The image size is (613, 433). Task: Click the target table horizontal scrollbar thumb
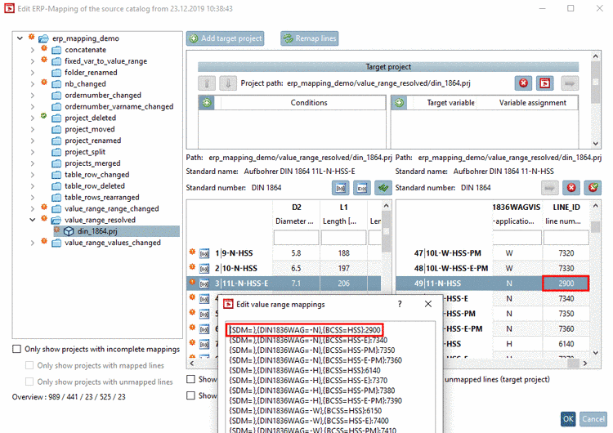click(573, 363)
